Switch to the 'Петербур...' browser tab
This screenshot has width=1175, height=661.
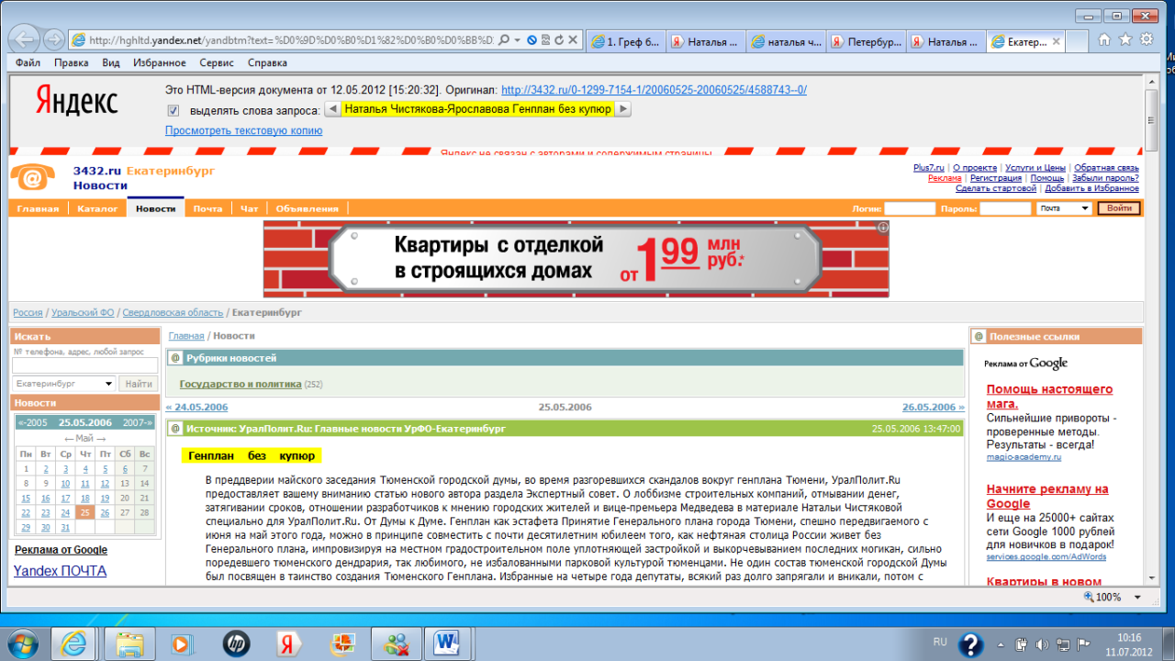tap(867, 41)
